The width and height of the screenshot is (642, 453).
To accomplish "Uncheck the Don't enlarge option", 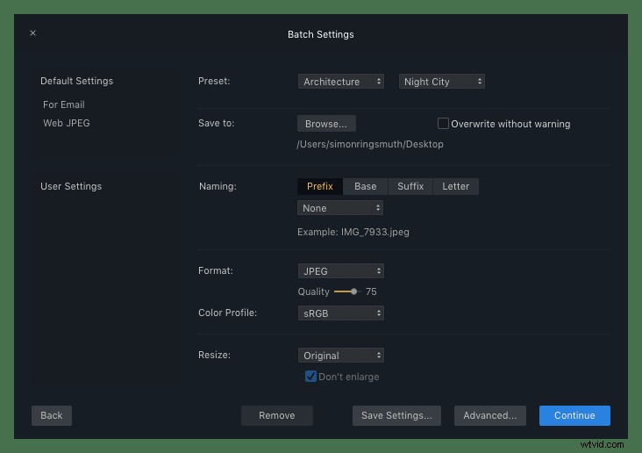I will pos(310,377).
